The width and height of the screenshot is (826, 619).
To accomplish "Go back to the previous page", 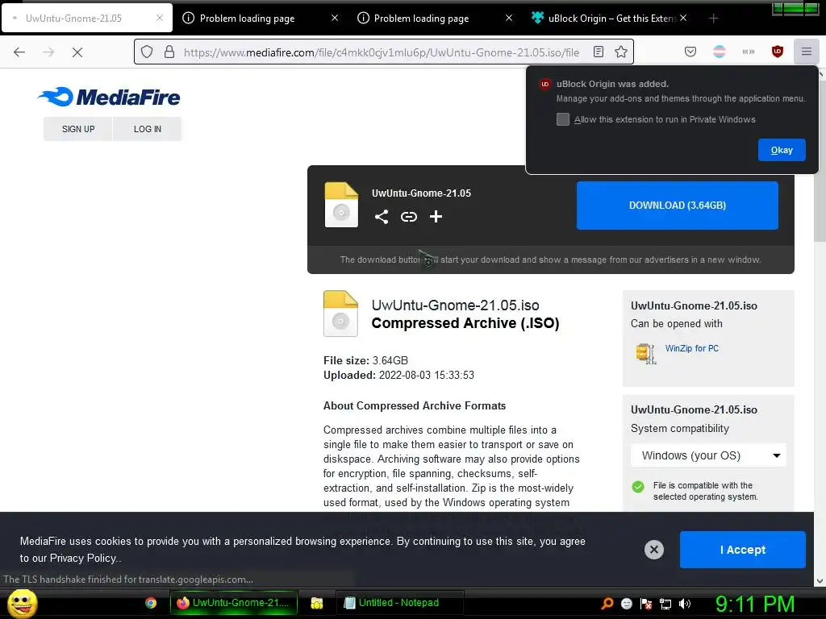I will (x=19, y=52).
